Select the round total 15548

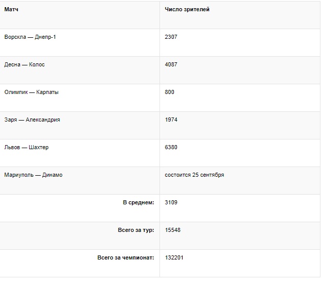pyautogui.click(x=173, y=230)
